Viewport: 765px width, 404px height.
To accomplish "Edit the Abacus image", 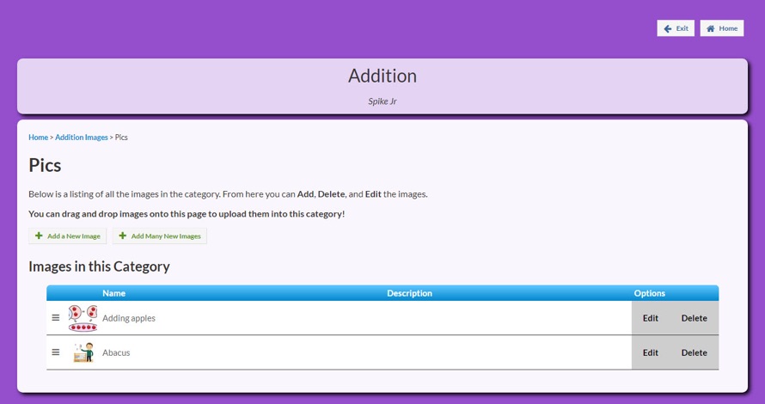I will [x=651, y=352].
